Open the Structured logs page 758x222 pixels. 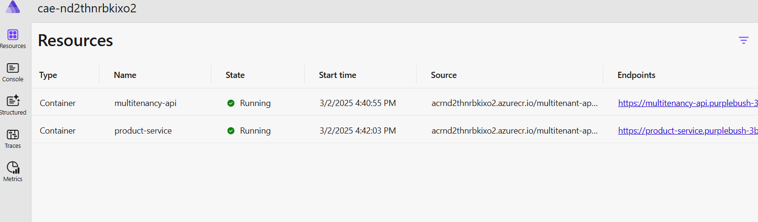point(13,106)
